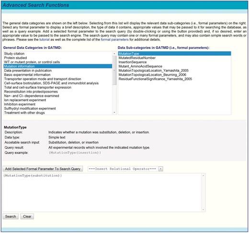Select Total and cell-surface transporter expression
Screen dimensions: 249x233
coord(58,87)
